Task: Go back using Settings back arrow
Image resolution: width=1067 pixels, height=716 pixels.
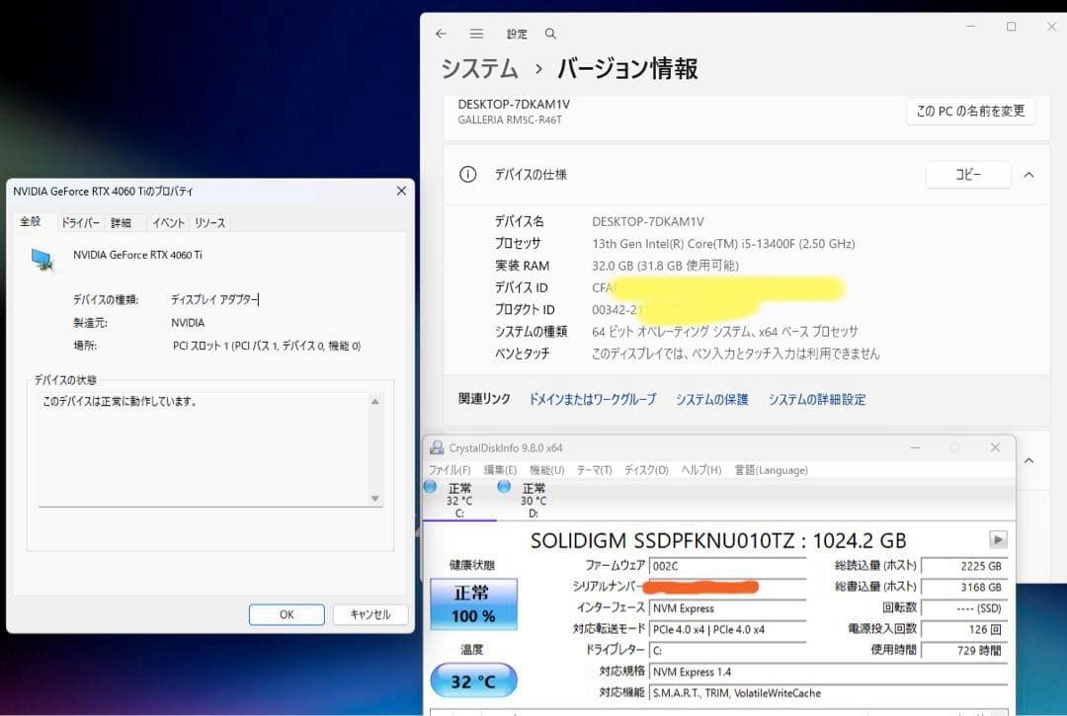Action: [441, 34]
